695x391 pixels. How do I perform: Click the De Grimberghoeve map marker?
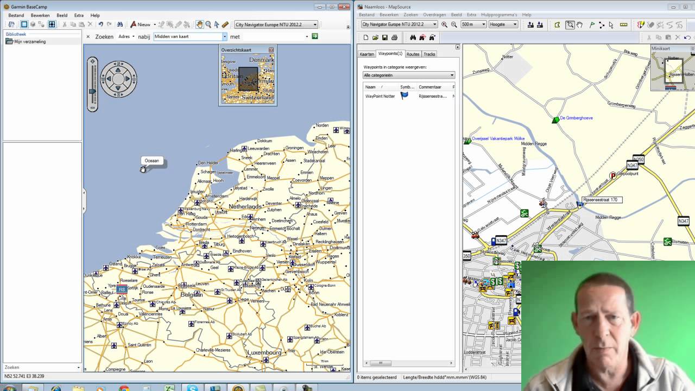[x=555, y=120]
